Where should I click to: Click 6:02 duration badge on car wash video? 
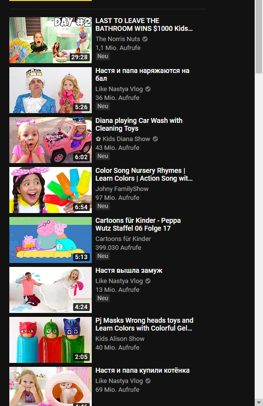(x=81, y=157)
